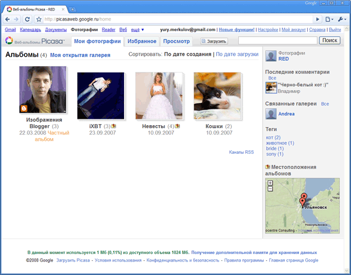Open the iXBT album thumbnail
The width and height of the screenshot is (351, 275).
pyautogui.click(x=101, y=95)
